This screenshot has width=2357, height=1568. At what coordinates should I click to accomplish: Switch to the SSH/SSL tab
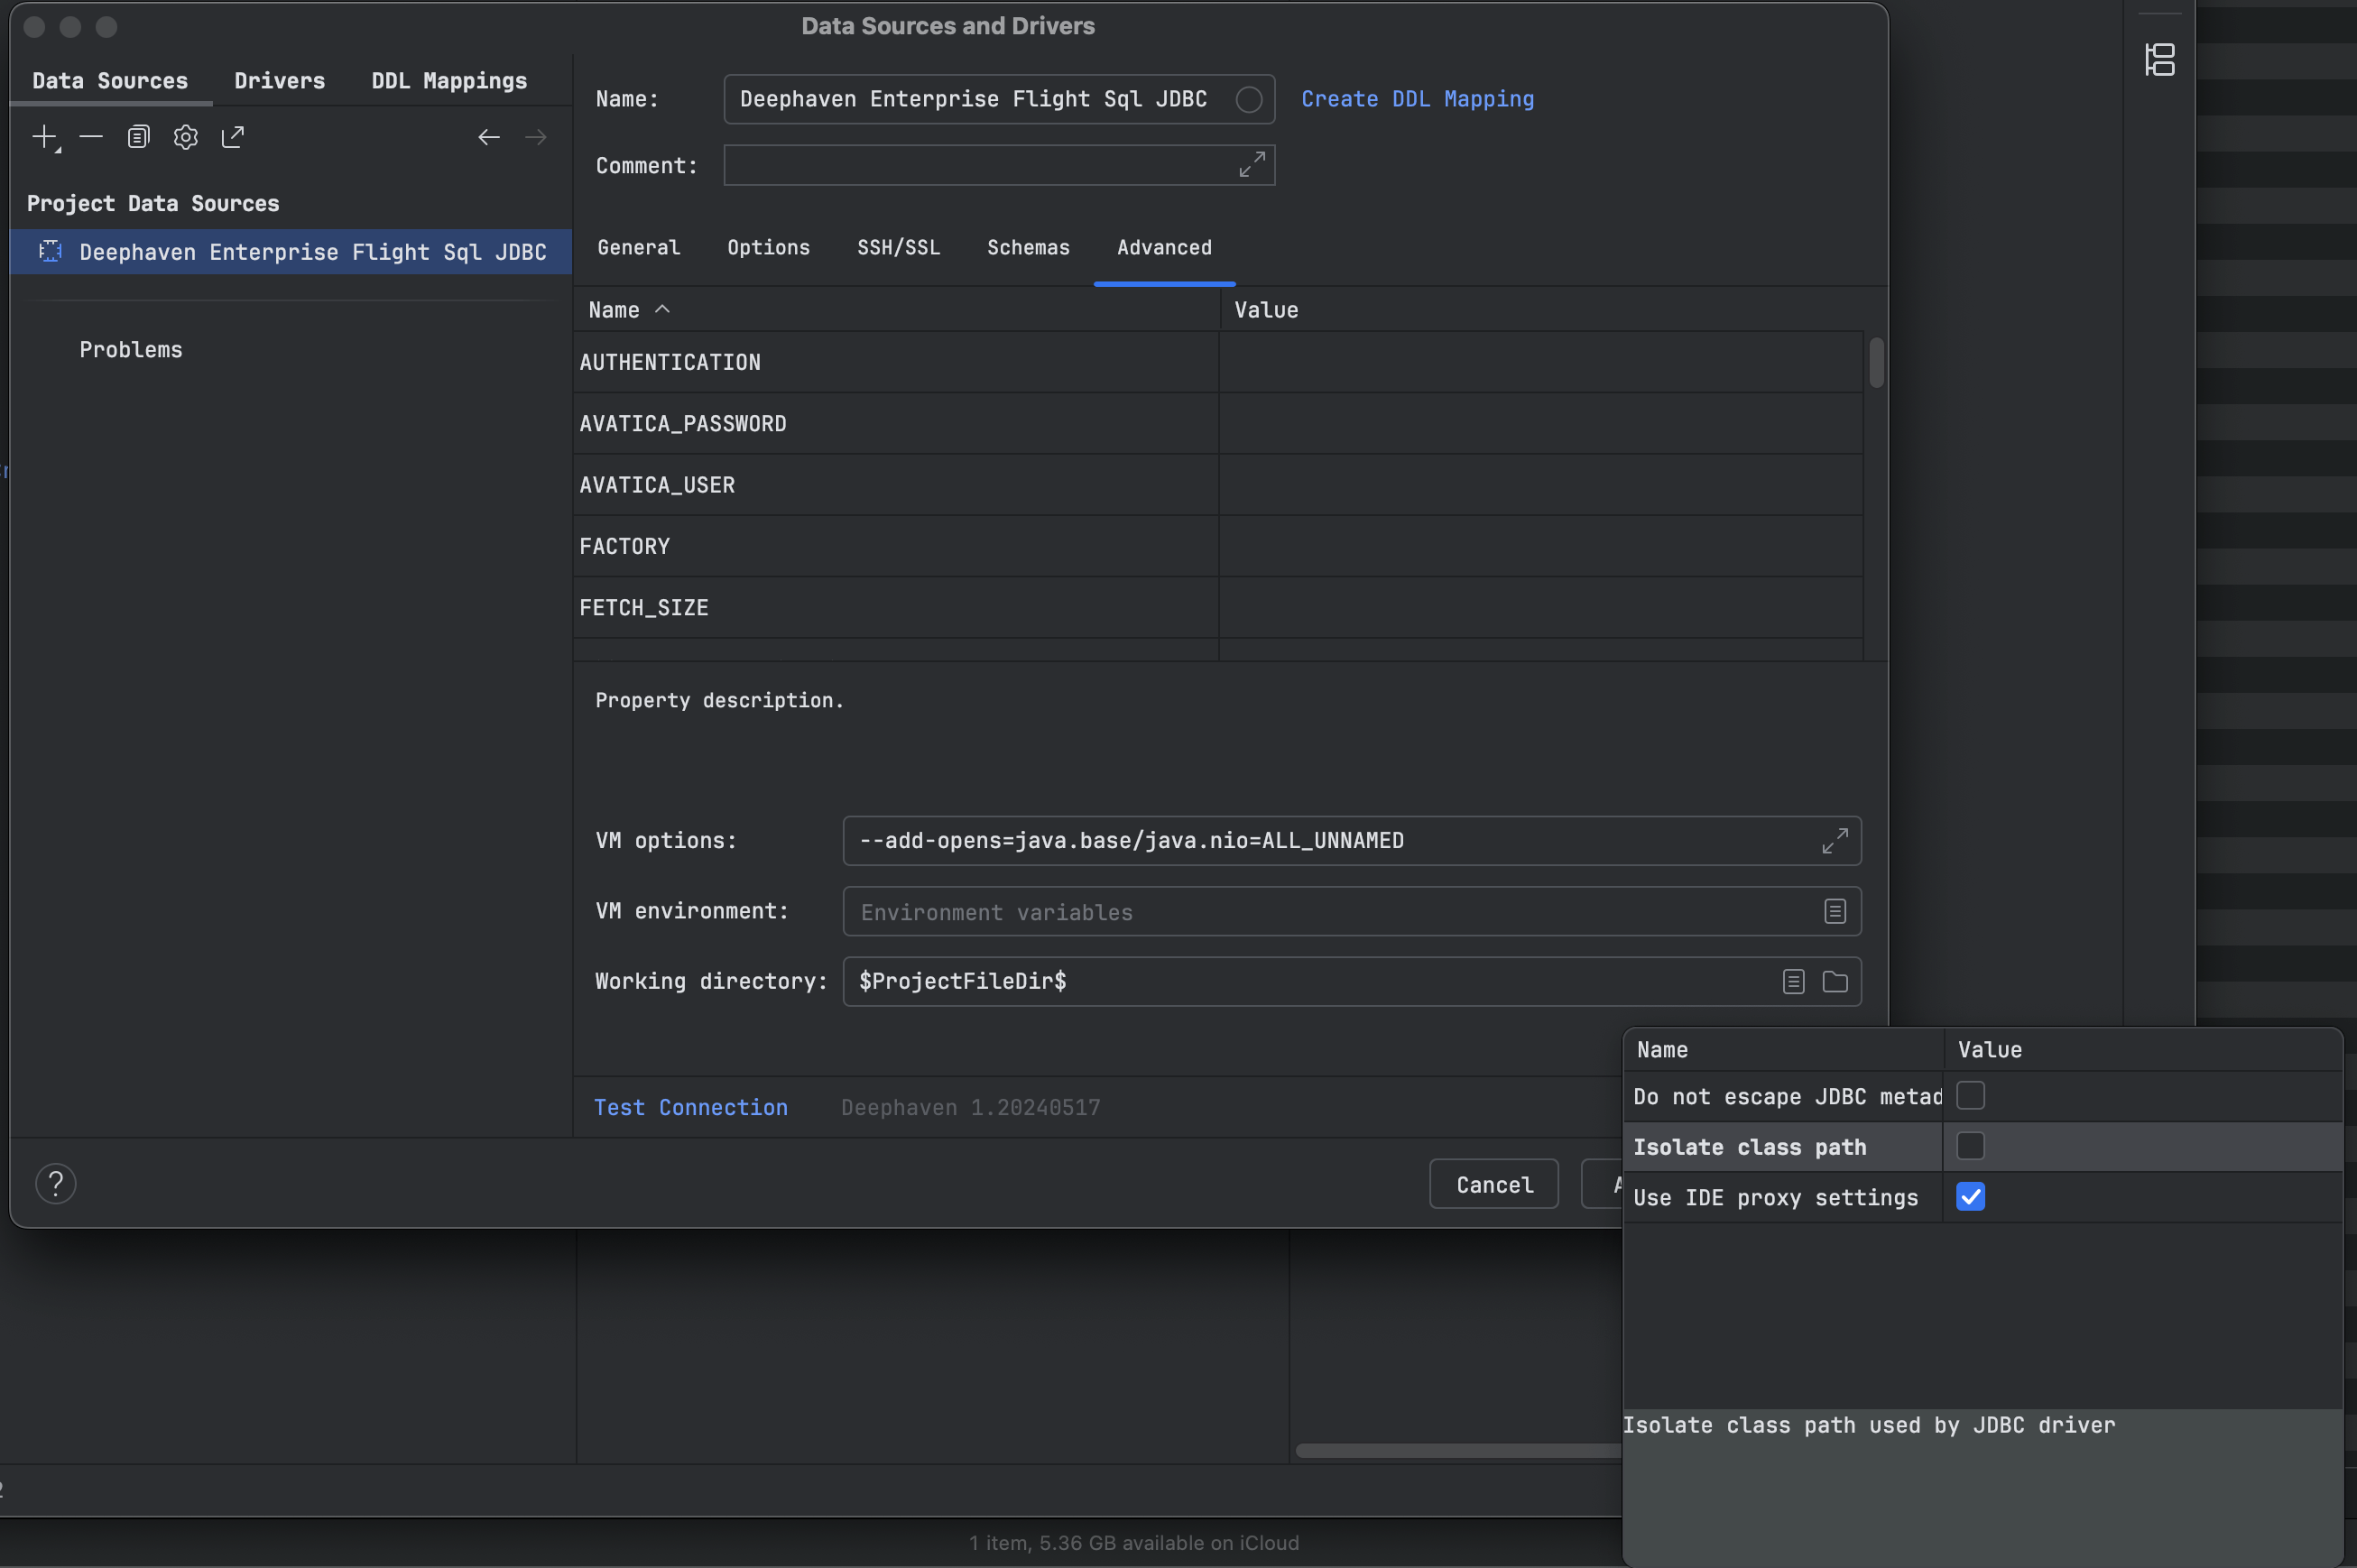898,248
